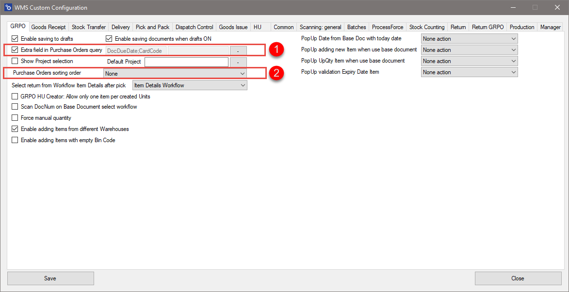Go to the Pick and Pack tab
This screenshot has height=292, width=569.
pos(152,27)
